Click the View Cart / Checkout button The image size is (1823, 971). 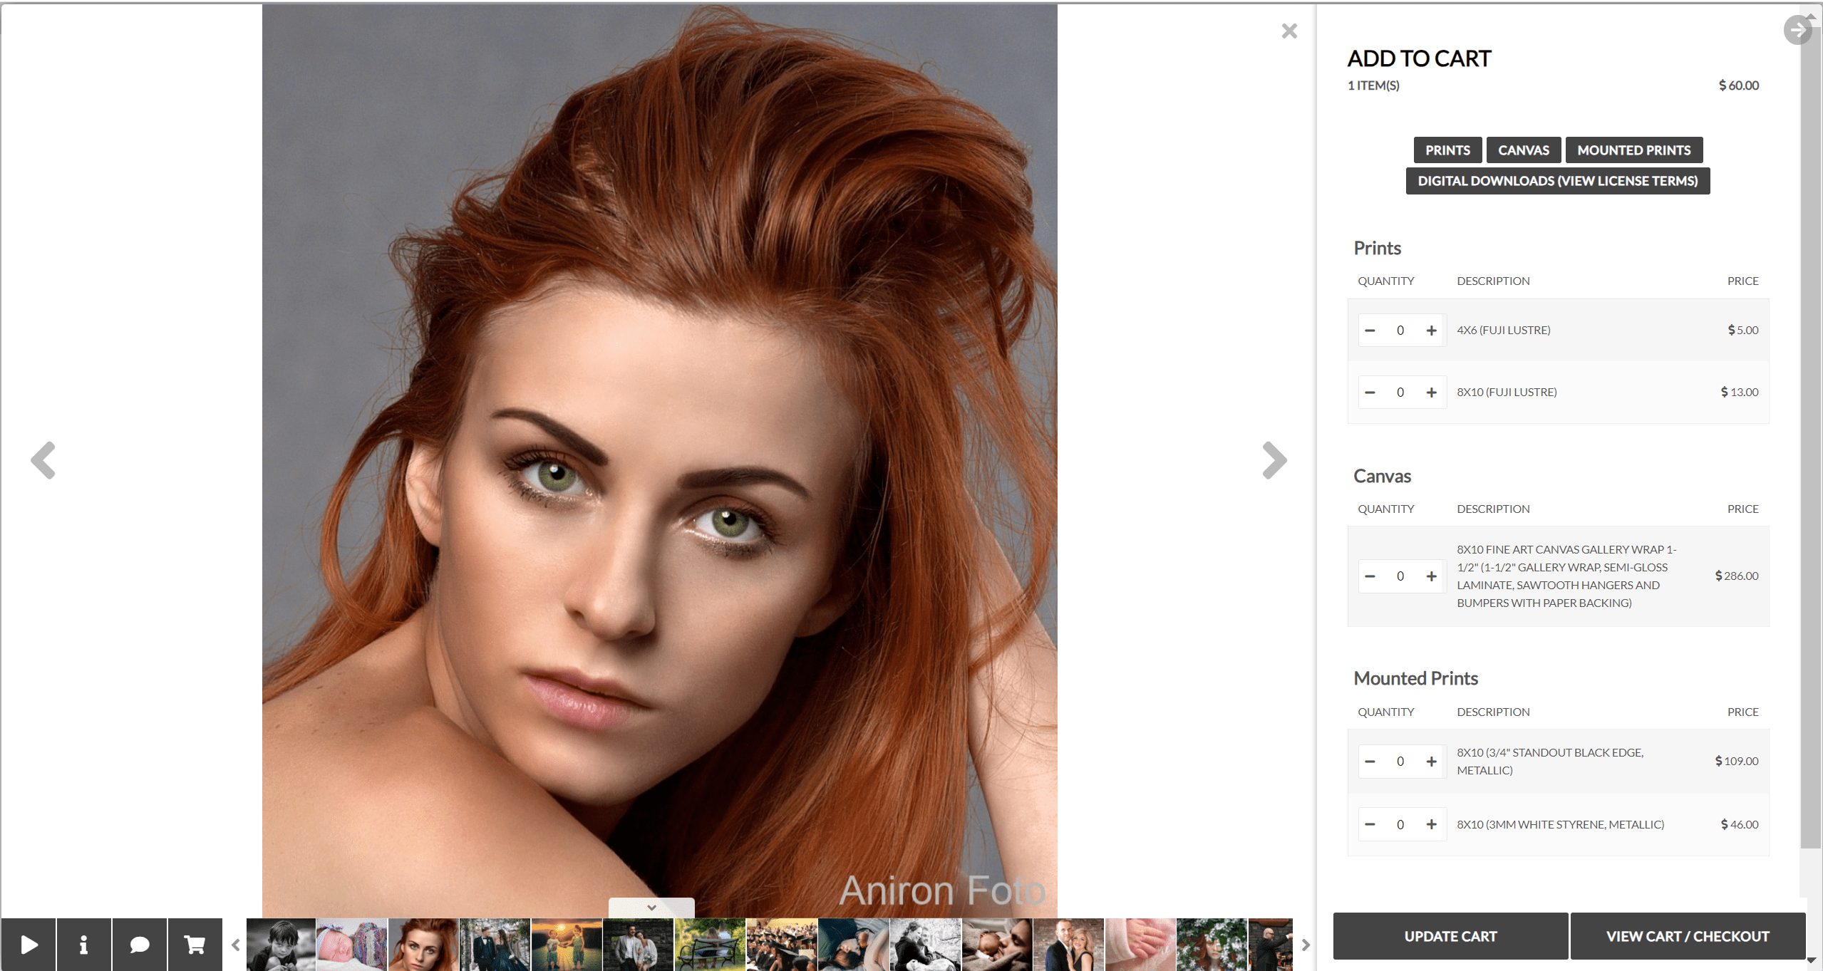tap(1688, 936)
